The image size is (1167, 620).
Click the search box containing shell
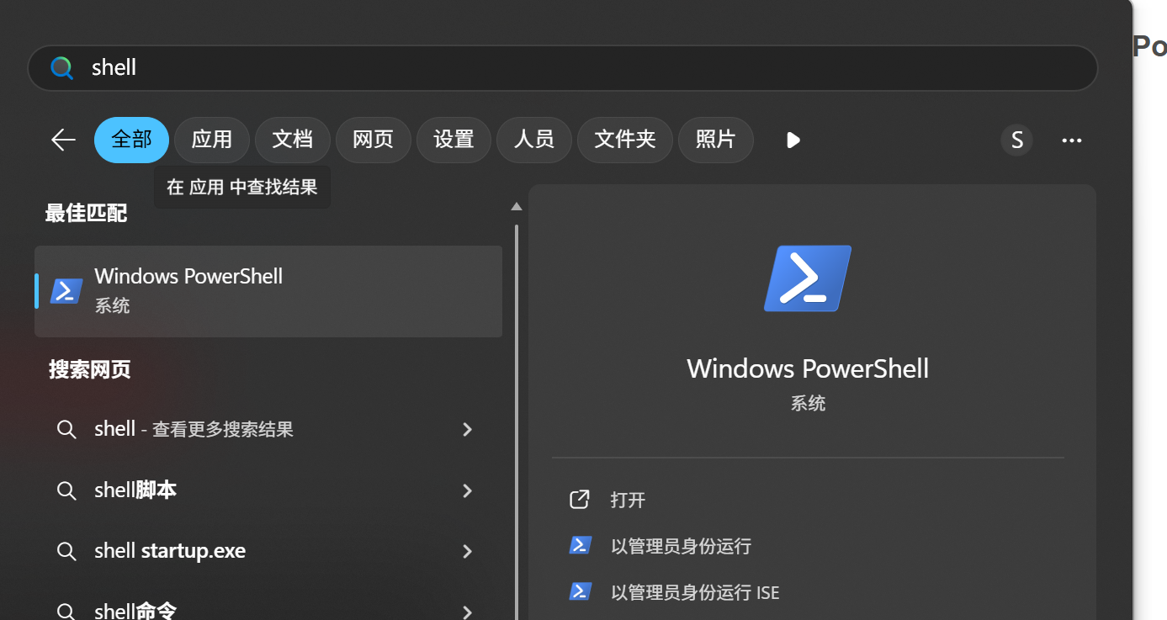[563, 67]
